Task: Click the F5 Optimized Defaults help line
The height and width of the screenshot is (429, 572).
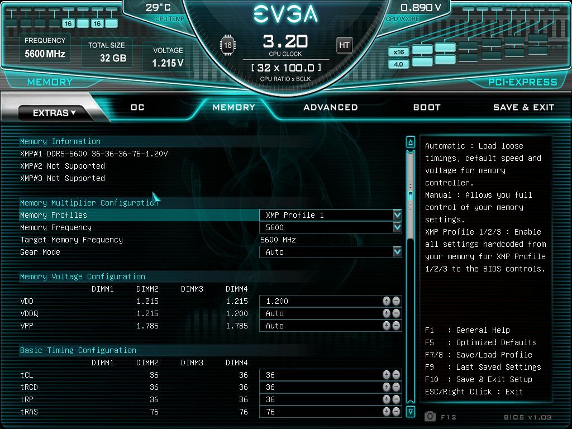Action: [x=481, y=342]
